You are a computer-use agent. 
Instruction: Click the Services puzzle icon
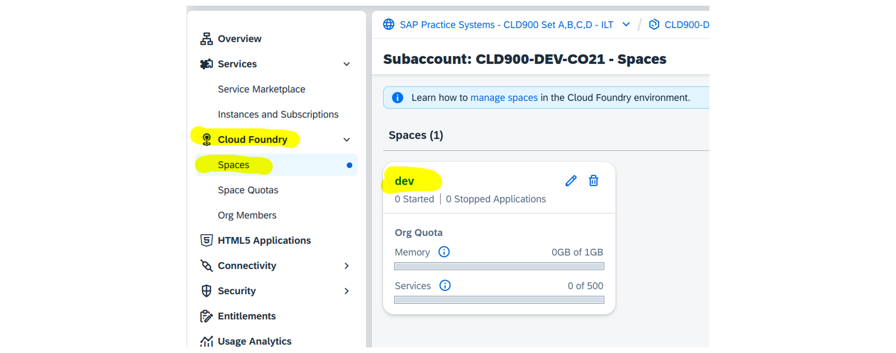click(x=207, y=64)
